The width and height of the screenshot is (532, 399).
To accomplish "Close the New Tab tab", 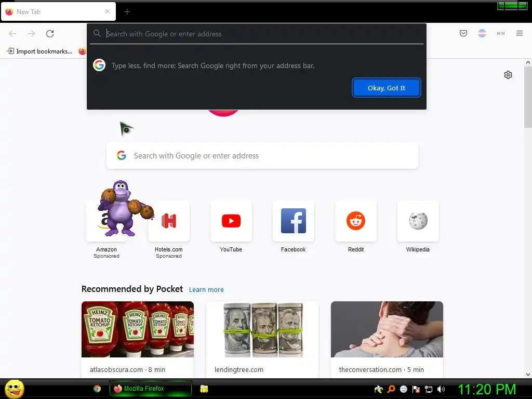I will tap(107, 11).
